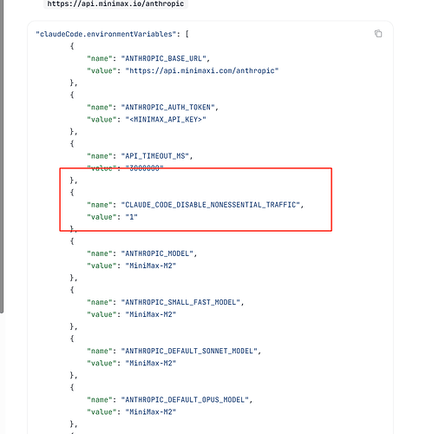Click the "3000000" timeout value

144,168
